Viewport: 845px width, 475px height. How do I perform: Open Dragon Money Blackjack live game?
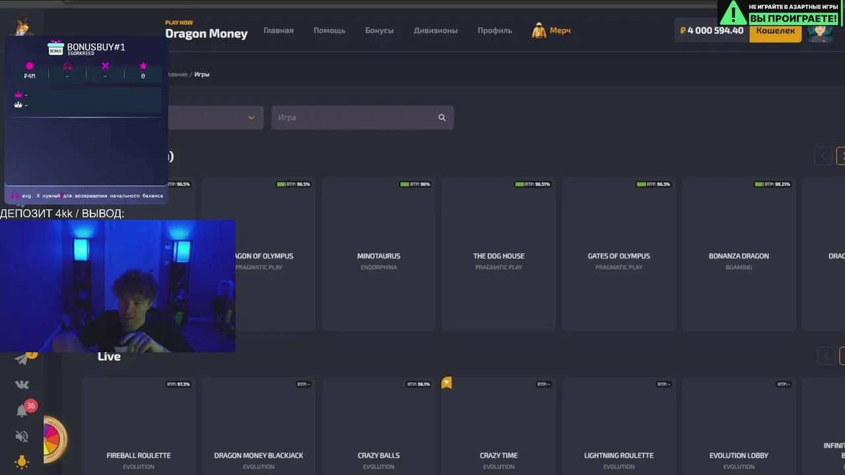pyautogui.click(x=259, y=426)
